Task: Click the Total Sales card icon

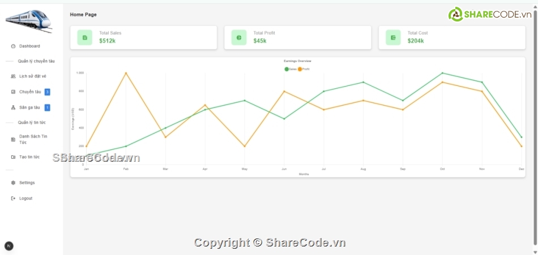Action: coord(85,37)
